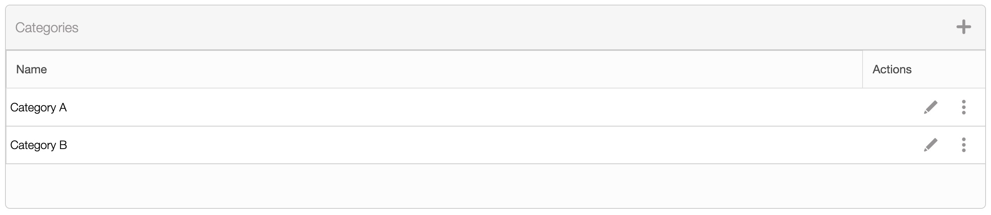Click the pencil icon for Category B
This screenshot has height=215, width=991.
pos(930,145)
